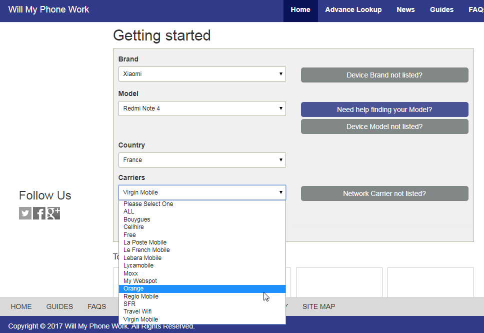The width and height of the screenshot is (484, 333).
Task: Open the Twitter follow icon
Action: pos(25,213)
